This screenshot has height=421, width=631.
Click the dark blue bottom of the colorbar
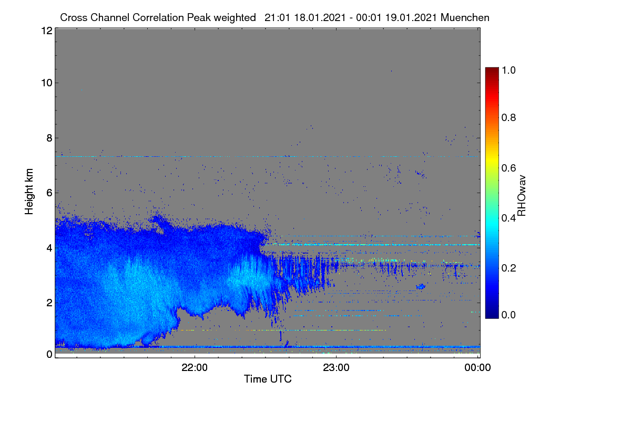tap(492, 315)
